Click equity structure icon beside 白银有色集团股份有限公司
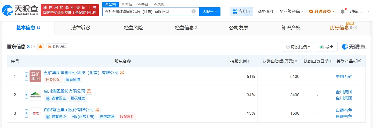 coord(97,110)
